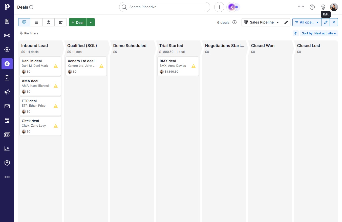This screenshot has height=222, width=342.
Task: Edit the current filter with pencil icon
Action: 326,22
